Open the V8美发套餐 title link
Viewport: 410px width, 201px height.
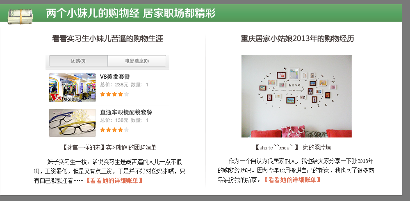pyautogui.click(x=115, y=77)
